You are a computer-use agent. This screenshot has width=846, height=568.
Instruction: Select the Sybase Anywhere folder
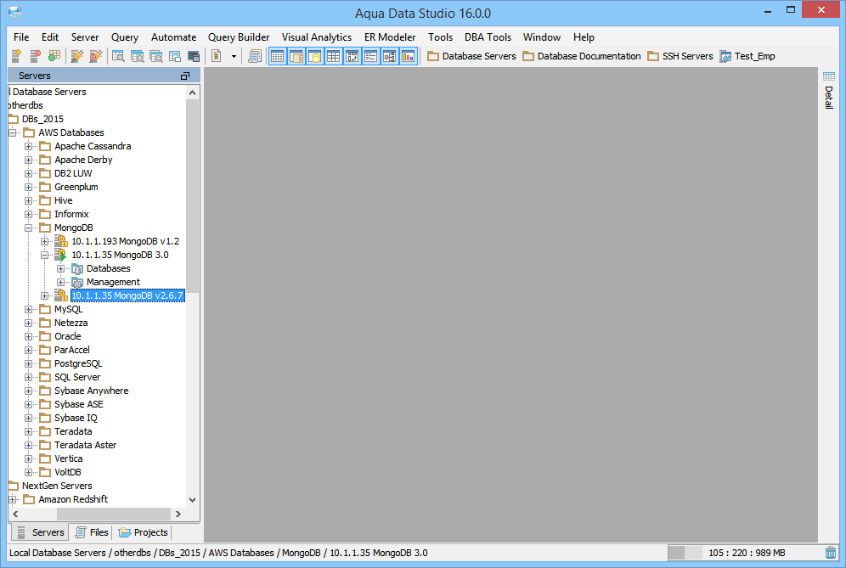(x=91, y=391)
